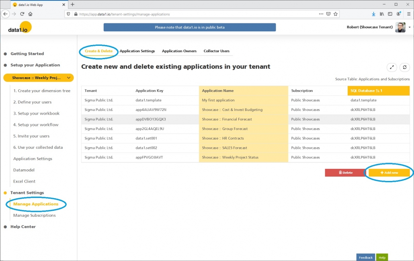The width and height of the screenshot is (414, 261).
Task: Open Help Center section
Action: (x=23, y=227)
